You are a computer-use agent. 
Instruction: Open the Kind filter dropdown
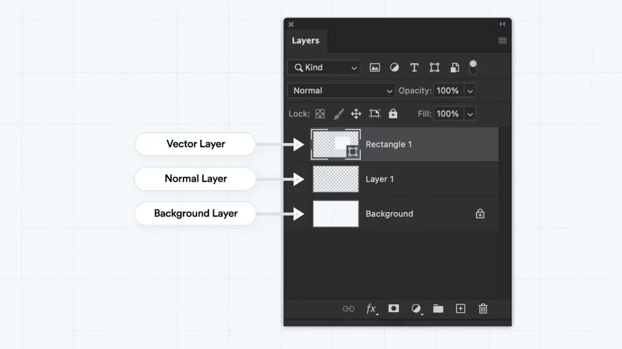tap(324, 68)
